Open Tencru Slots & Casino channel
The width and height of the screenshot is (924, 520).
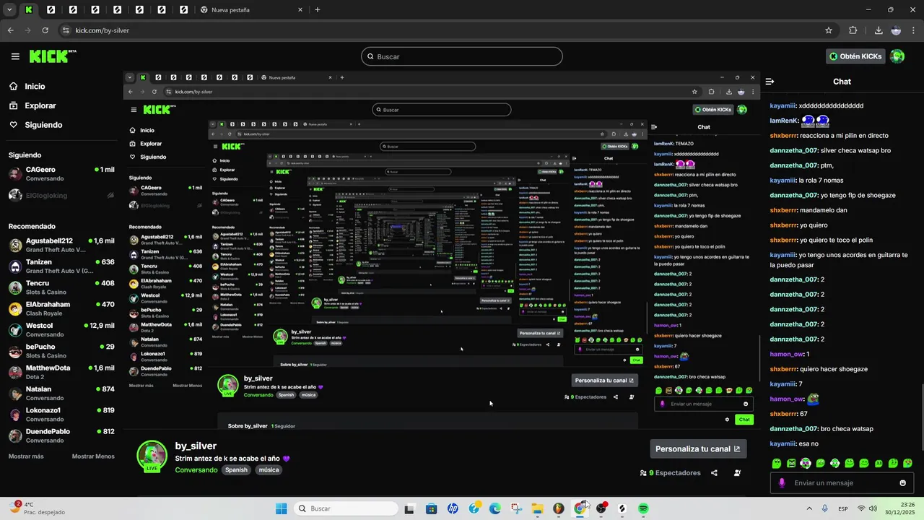click(61, 287)
